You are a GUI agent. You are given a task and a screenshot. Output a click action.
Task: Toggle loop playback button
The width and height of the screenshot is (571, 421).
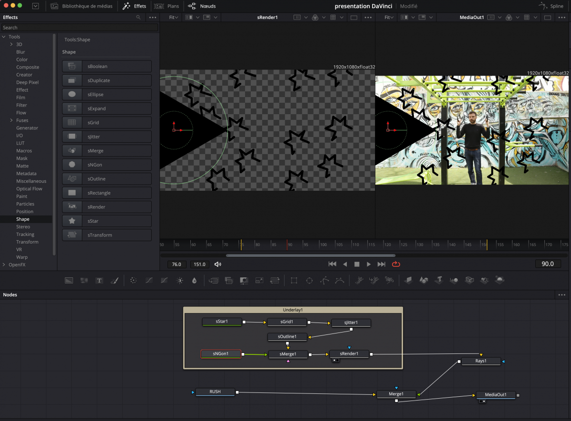(396, 264)
